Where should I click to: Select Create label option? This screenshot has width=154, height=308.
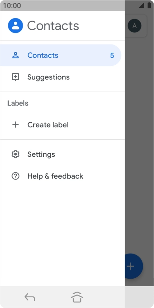coord(62,125)
